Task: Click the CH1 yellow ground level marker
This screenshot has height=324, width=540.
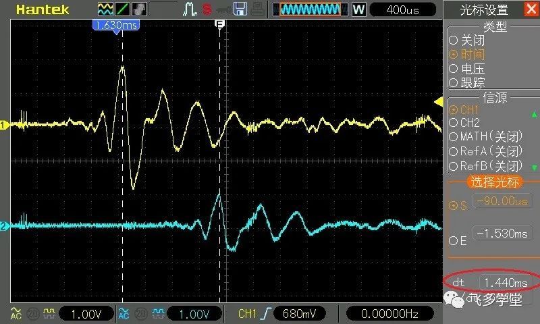Action: point(4,125)
